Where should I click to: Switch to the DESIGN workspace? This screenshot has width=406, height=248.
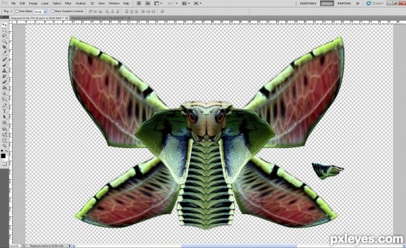pos(327,3)
